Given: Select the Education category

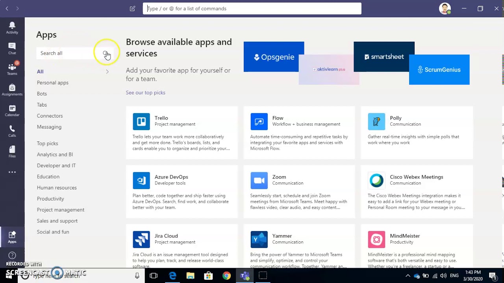Looking at the screenshot, I should click(48, 176).
